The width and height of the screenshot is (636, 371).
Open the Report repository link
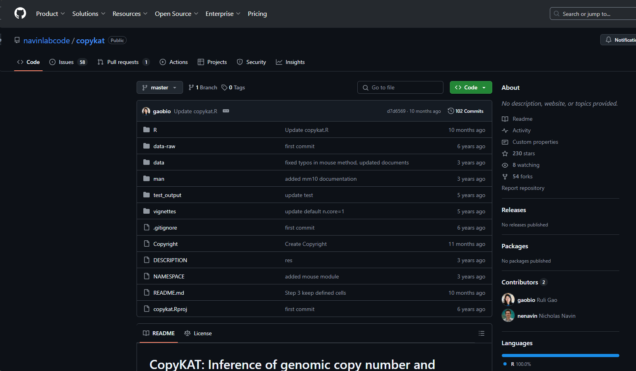point(523,188)
